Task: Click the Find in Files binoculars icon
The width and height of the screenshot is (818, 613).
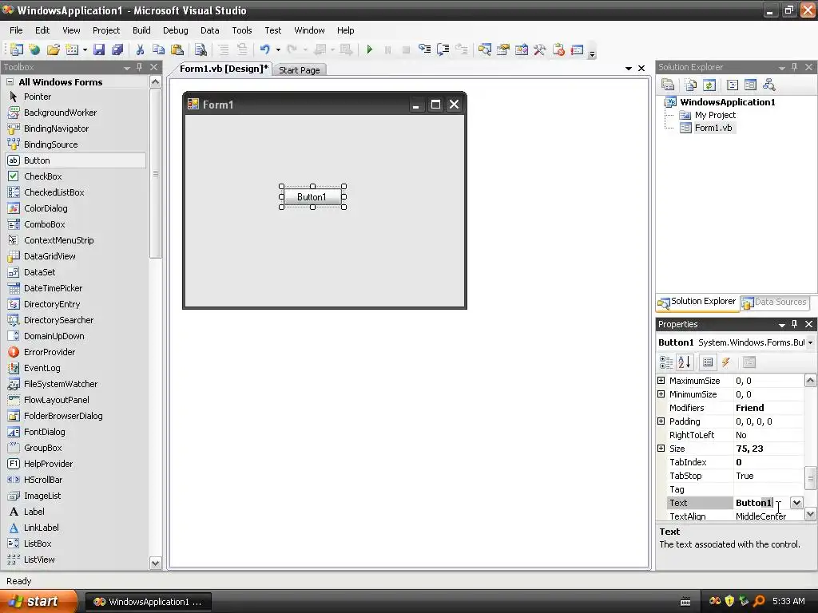Action: (x=201, y=49)
